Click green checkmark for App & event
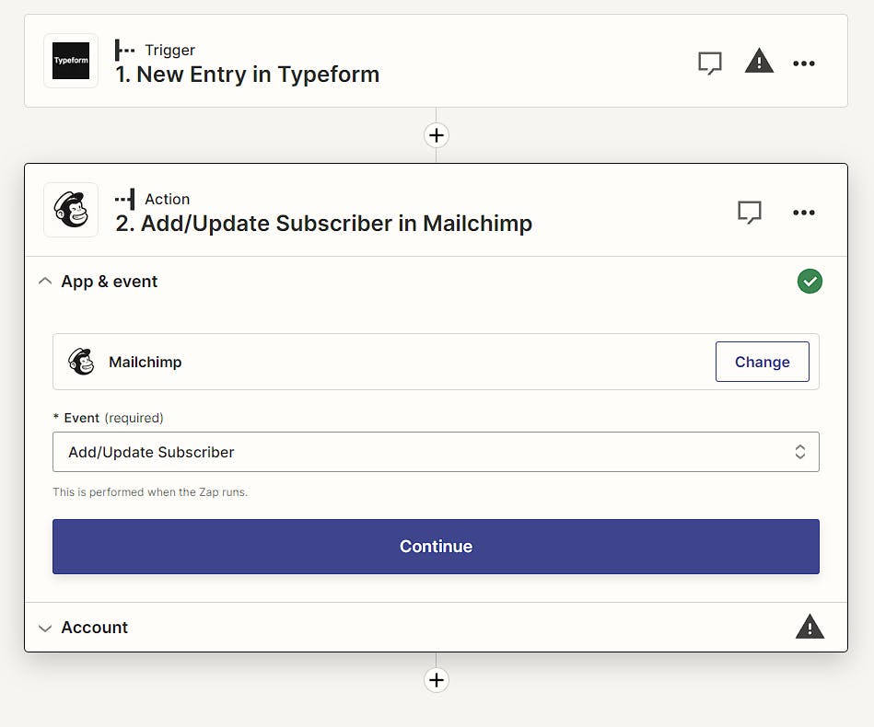 pyautogui.click(x=810, y=282)
